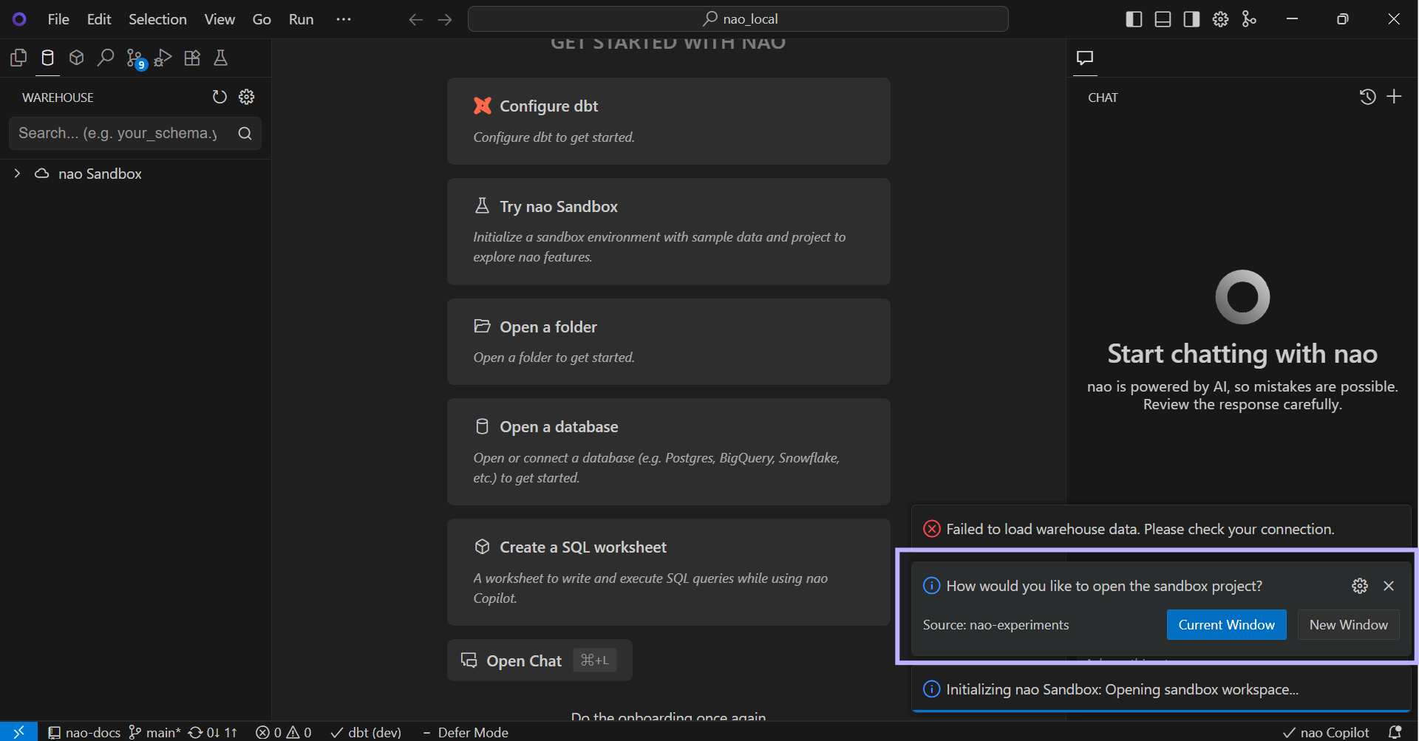1419x741 pixels.
Task: Click the WAREHOUSE panel header title
Action: point(58,98)
